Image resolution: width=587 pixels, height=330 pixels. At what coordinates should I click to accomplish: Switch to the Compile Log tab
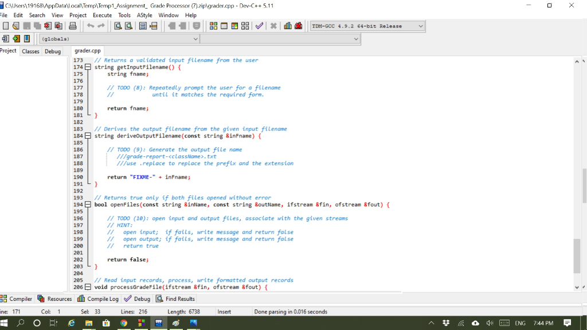(x=97, y=298)
